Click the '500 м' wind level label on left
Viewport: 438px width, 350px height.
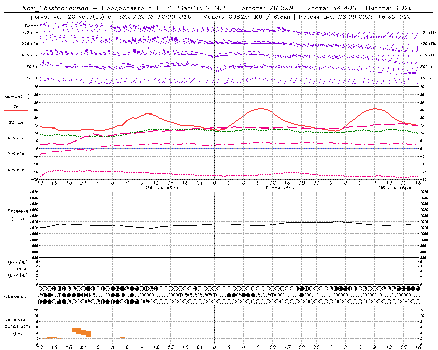(33, 67)
